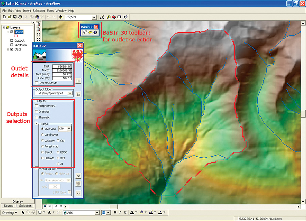
Task: Open the Selection menu
Action: pos(38,11)
